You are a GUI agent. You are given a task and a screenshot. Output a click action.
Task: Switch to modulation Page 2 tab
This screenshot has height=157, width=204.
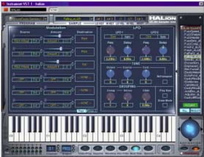(x=92, y=111)
